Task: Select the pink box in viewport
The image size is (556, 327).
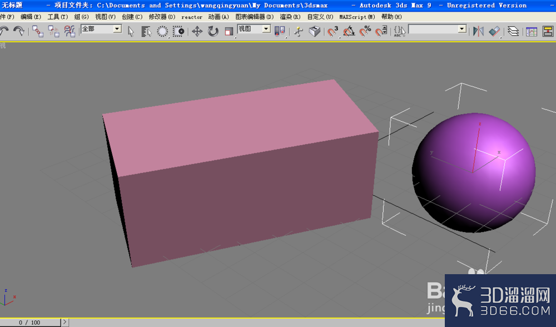Action: click(241, 174)
